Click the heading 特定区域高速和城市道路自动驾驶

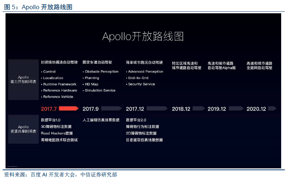[187, 66]
